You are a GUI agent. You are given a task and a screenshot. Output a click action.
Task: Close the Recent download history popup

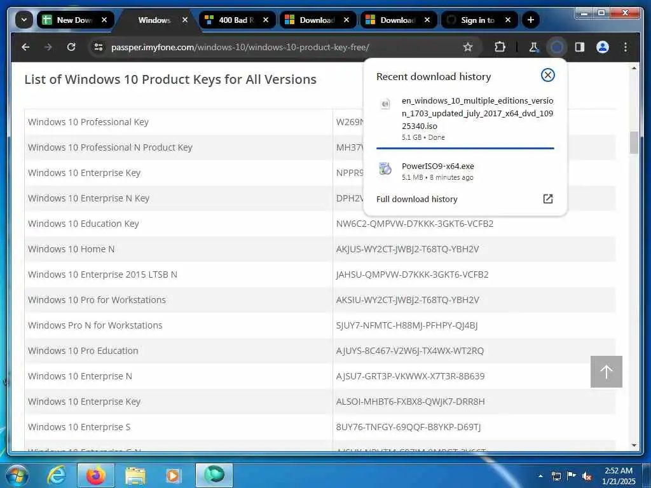pyautogui.click(x=547, y=75)
